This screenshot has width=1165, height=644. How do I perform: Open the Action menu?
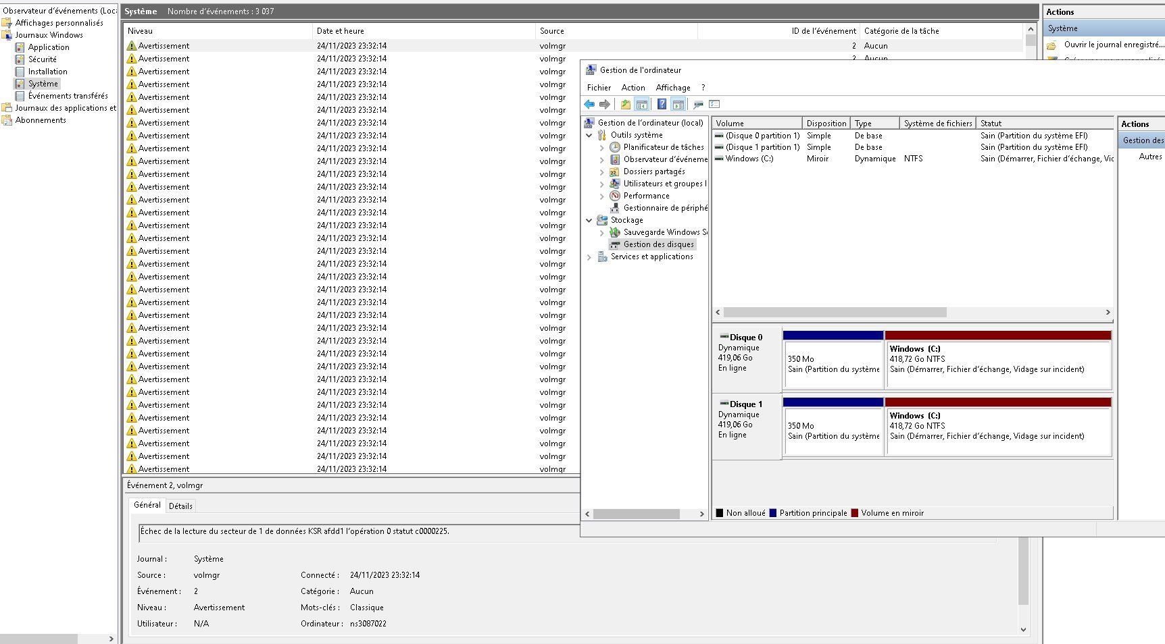pos(633,88)
